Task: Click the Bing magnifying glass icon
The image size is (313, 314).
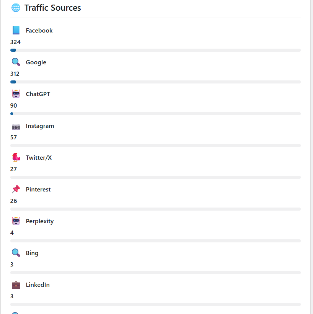Action: [x=15, y=252]
